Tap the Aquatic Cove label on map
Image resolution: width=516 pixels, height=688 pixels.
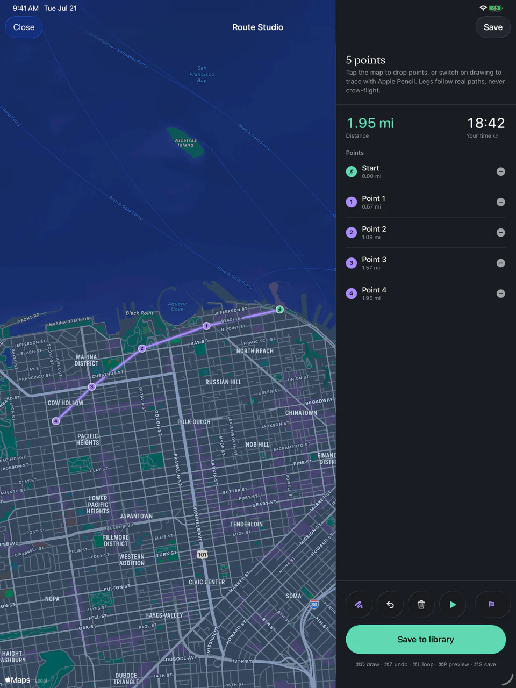pos(177,306)
